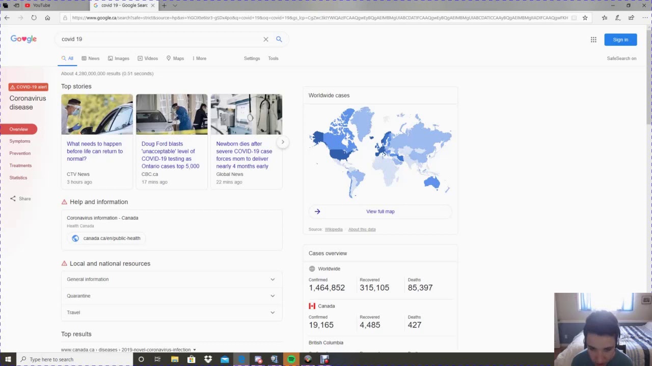Click the Add notes pen icon
Image resolution: width=652 pixels, height=366 pixels.
coord(618,18)
